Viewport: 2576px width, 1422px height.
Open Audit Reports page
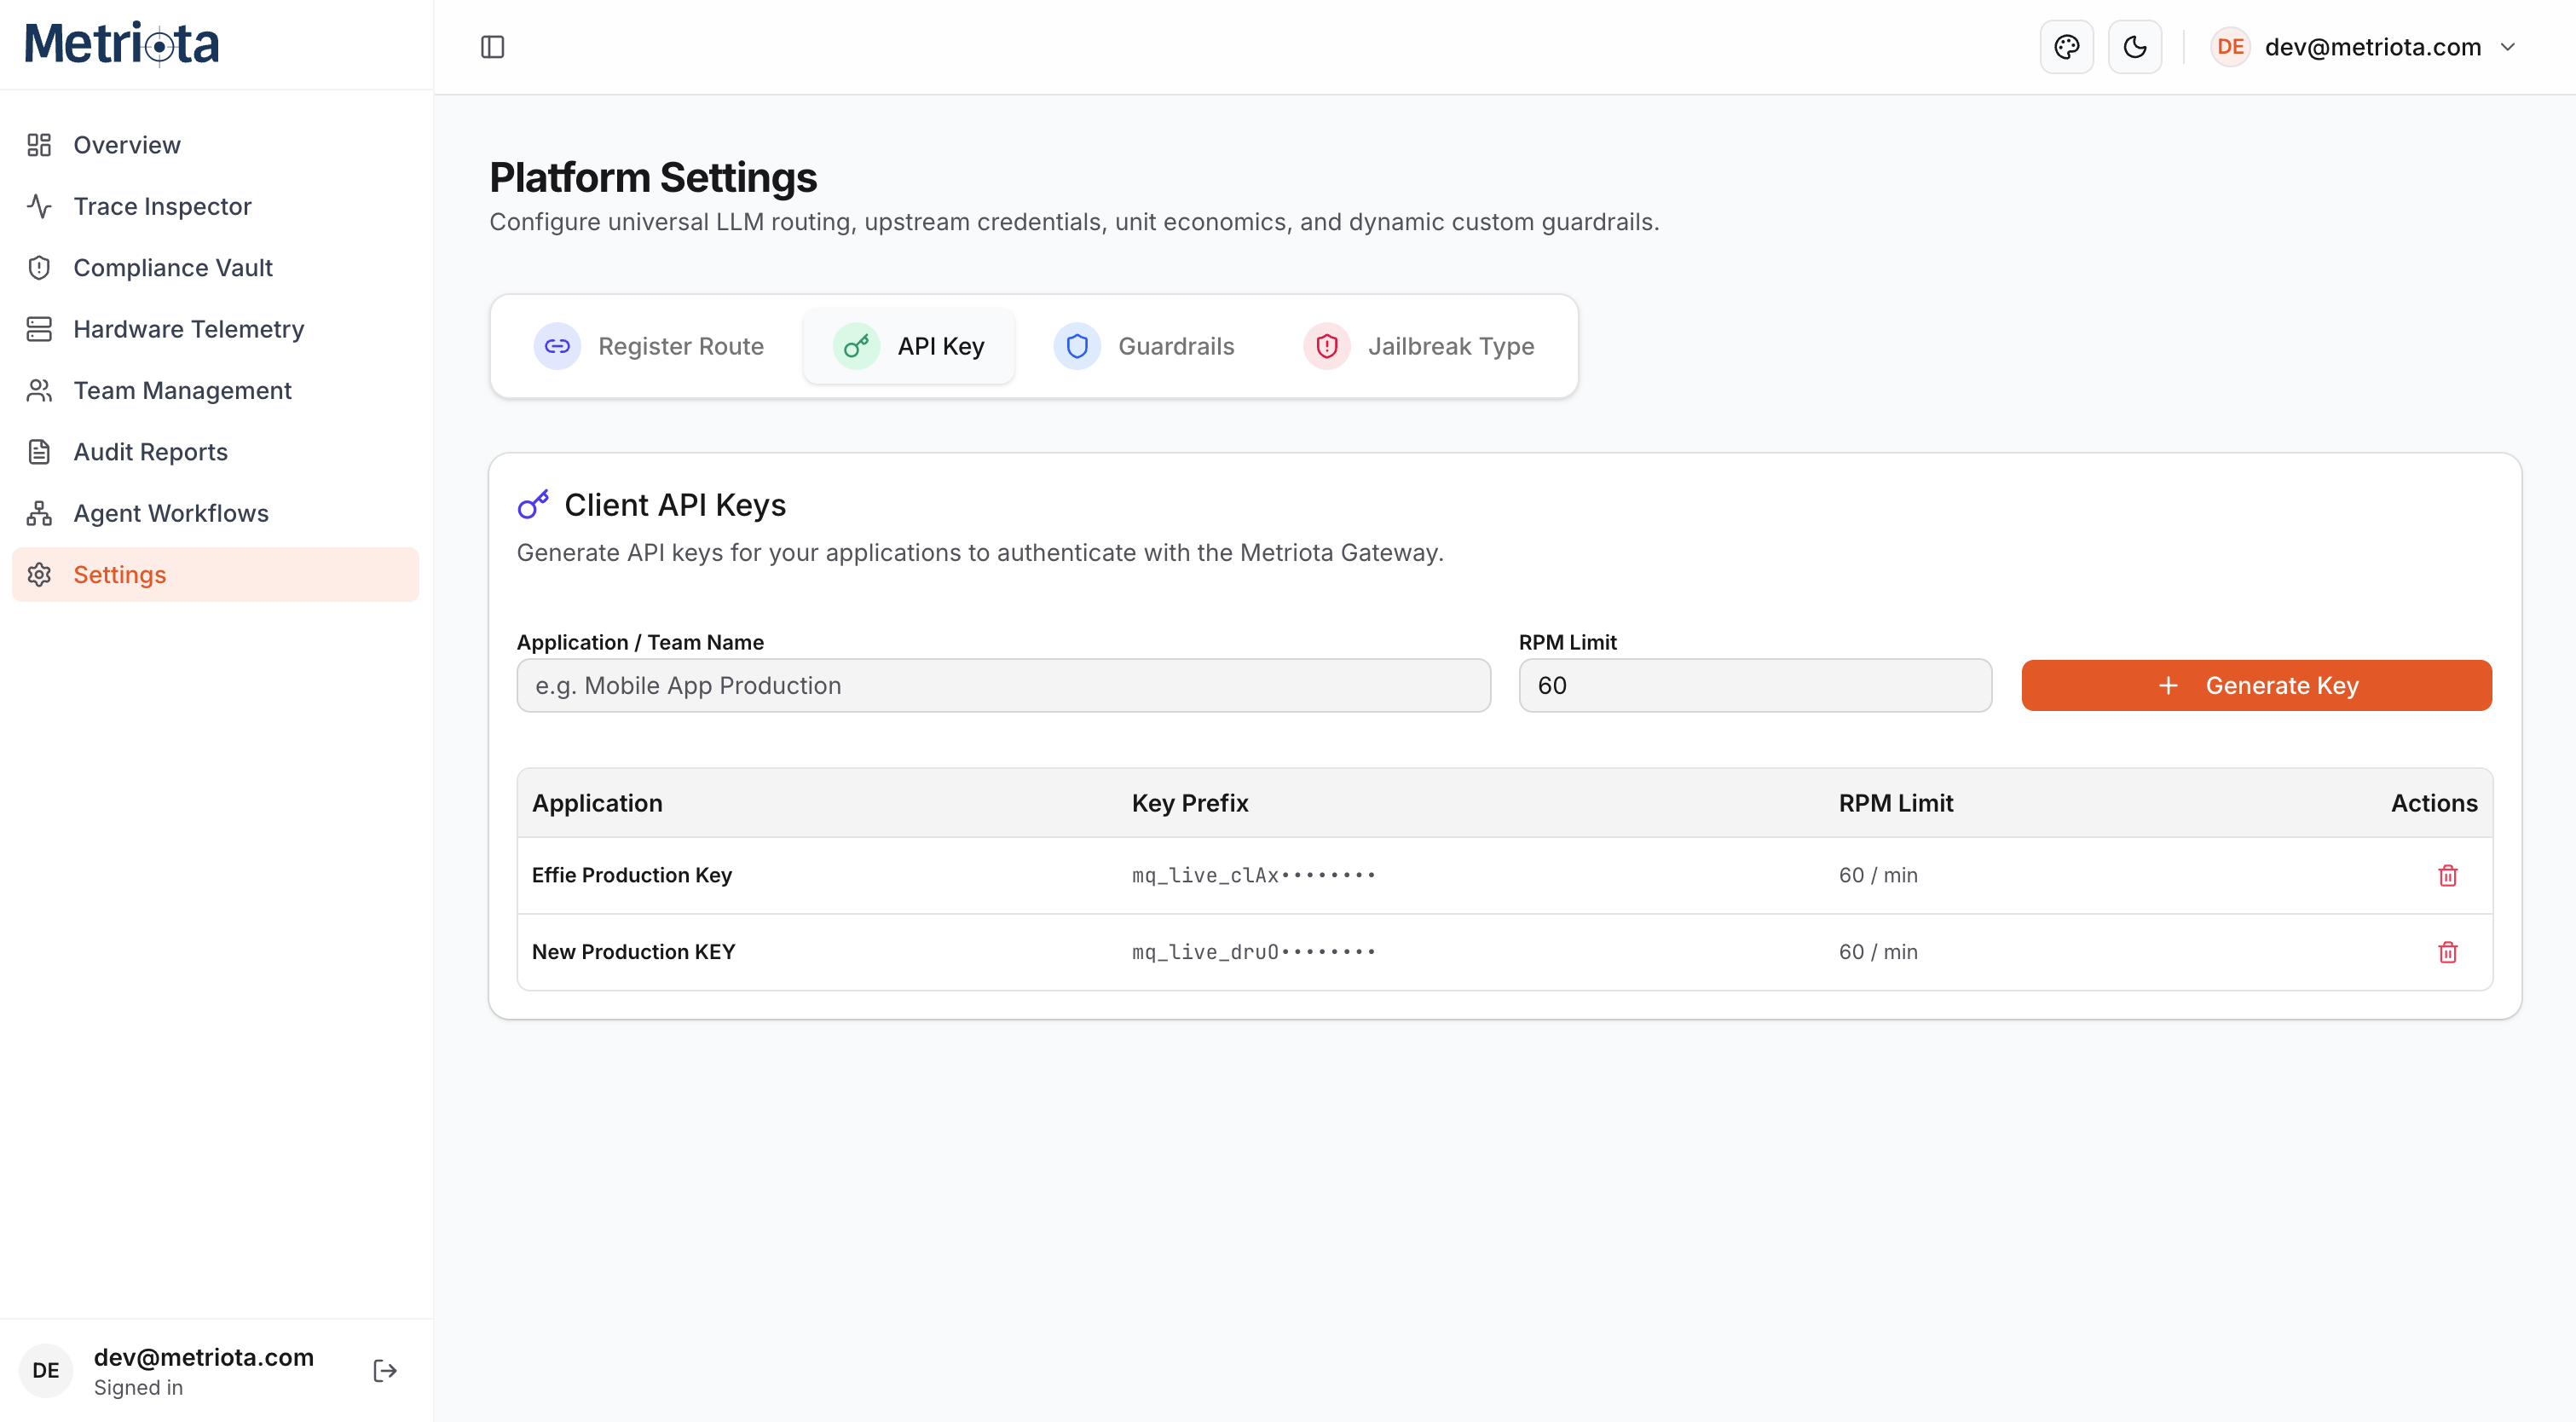(x=215, y=452)
